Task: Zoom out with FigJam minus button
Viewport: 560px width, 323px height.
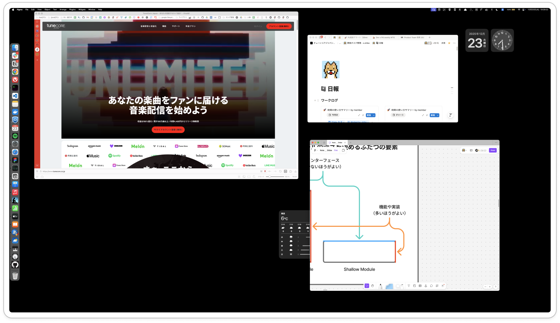Action: point(485,287)
